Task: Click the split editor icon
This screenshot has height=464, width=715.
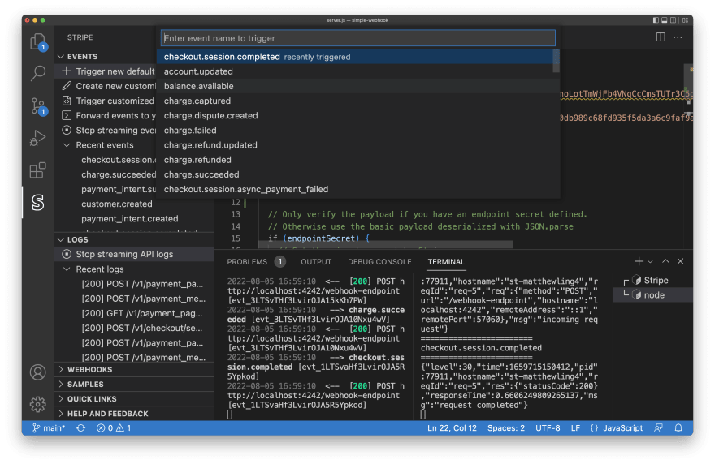Action: click(x=661, y=37)
